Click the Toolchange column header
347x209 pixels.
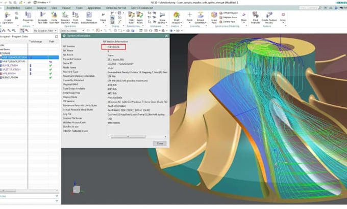[35, 42]
